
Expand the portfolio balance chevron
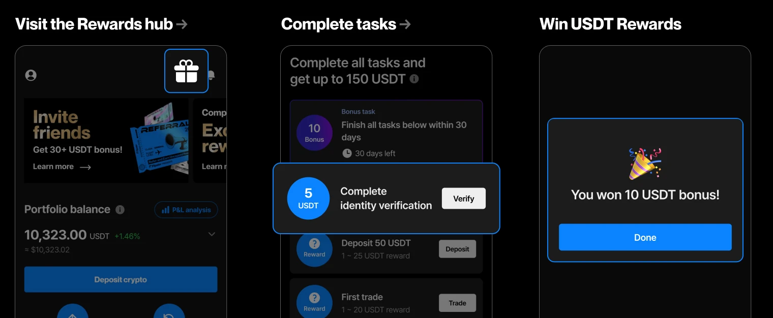(x=212, y=234)
